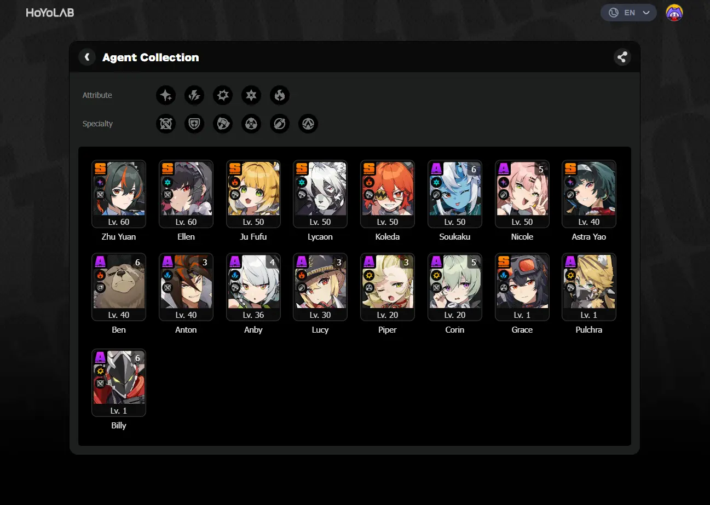View Koleda's agent details
This screenshot has height=505, width=710.
[x=388, y=194]
